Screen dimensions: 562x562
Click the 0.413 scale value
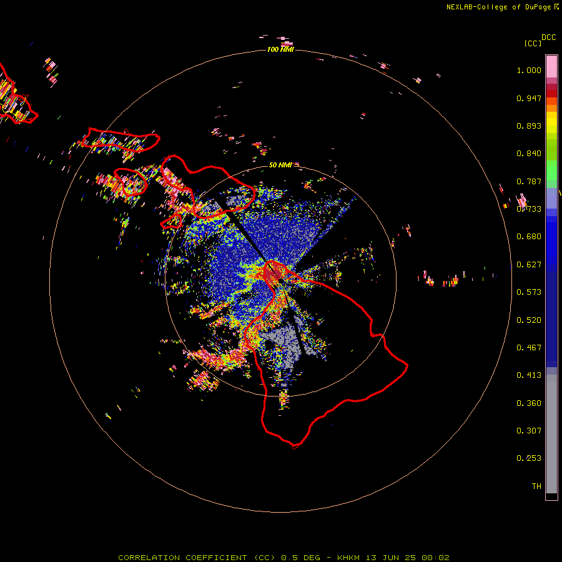529,375
